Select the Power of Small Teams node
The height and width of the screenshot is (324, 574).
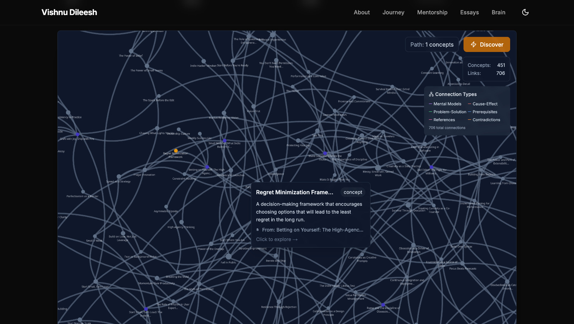tap(147, 66)
